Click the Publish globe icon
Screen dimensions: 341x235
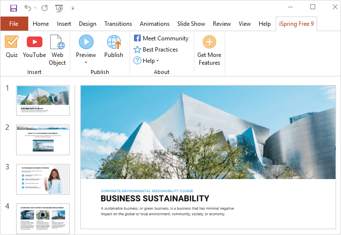[x=114, y=42]
